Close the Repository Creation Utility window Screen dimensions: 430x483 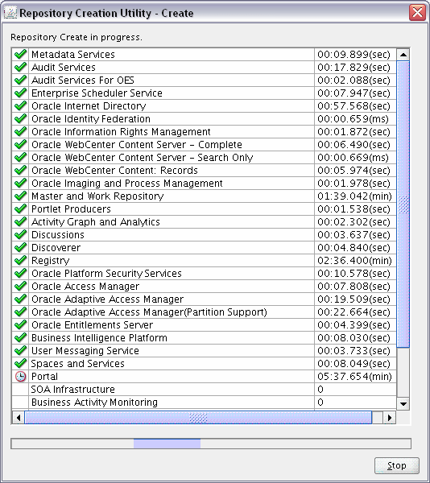coord(417,13)
